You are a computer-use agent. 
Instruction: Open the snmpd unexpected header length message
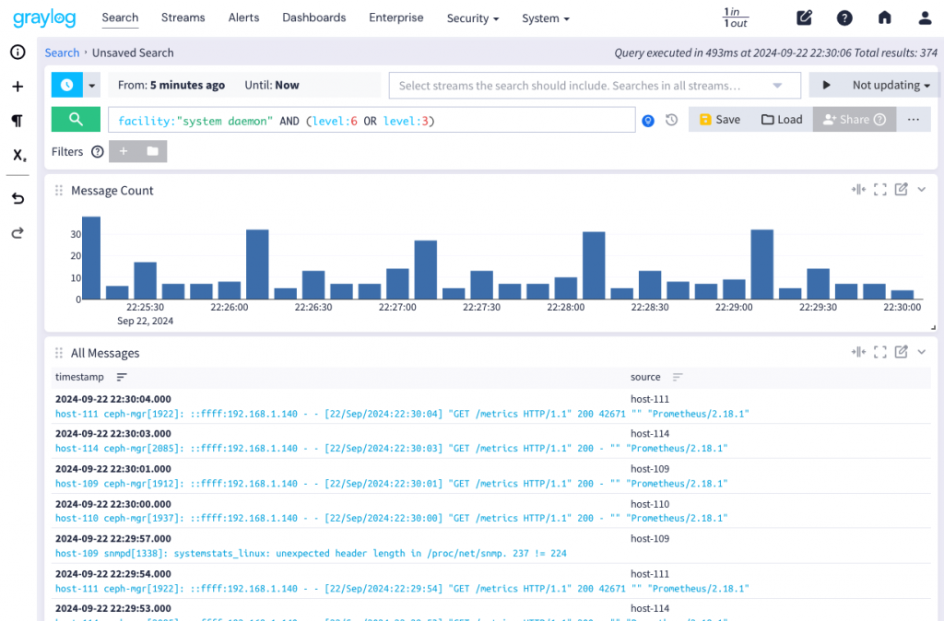[490, 545]
